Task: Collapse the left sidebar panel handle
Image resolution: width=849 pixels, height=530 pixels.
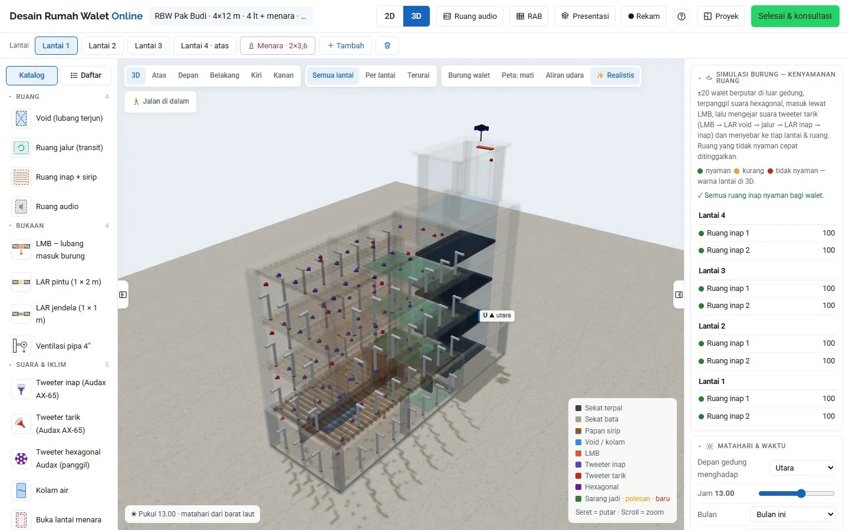Action: pyautogui.click(x=123, y=294)
